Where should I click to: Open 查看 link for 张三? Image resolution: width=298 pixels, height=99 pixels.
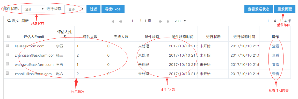coord(275,55)
